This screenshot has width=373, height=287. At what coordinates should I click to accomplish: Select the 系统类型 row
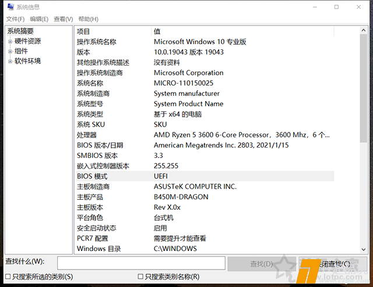click(x=205, y=114)
